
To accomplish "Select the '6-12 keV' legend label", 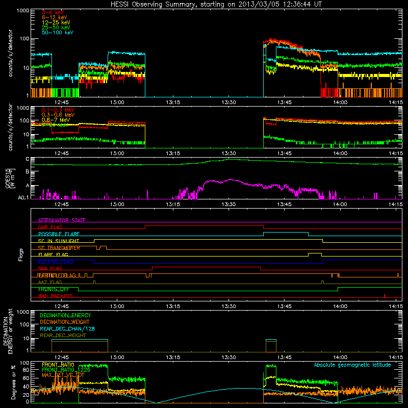I will pos(55,17).
